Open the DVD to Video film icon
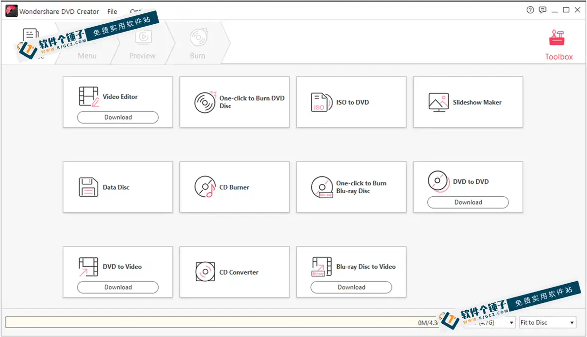The image size is (587, 337). 89,267
